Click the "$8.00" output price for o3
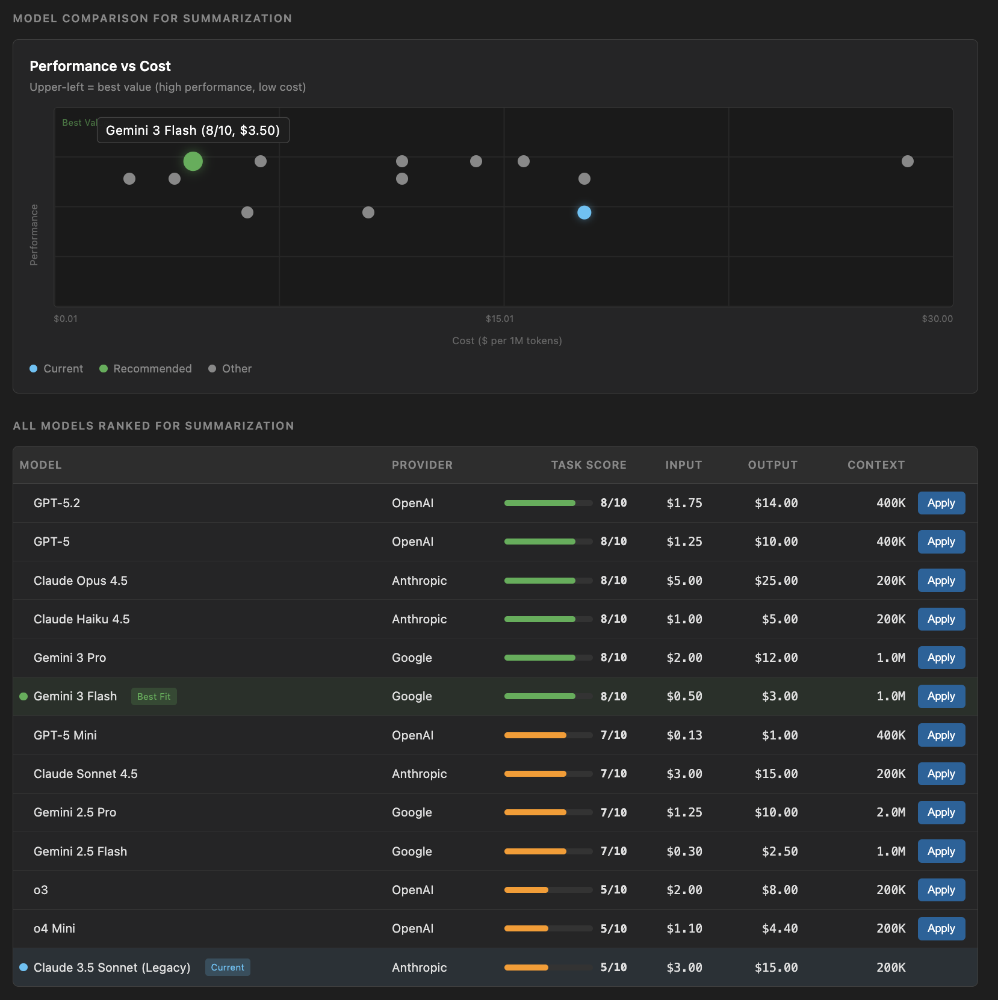 click(x=779, y=890)
